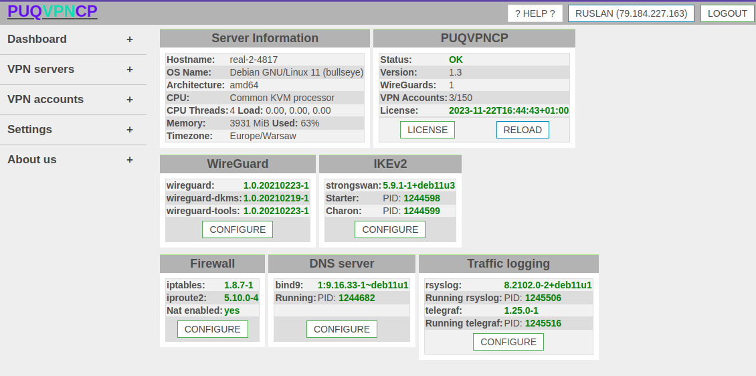Expand the VPN accounts plus sign
Screen dimensions: 756x376
pos(130,99)
